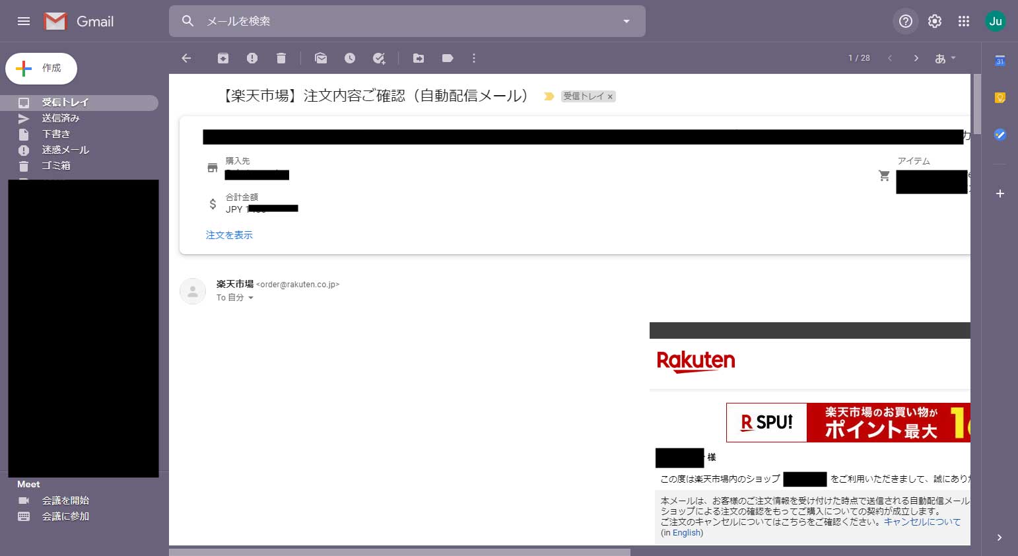Click the Gmail logo

coord(79,21)
